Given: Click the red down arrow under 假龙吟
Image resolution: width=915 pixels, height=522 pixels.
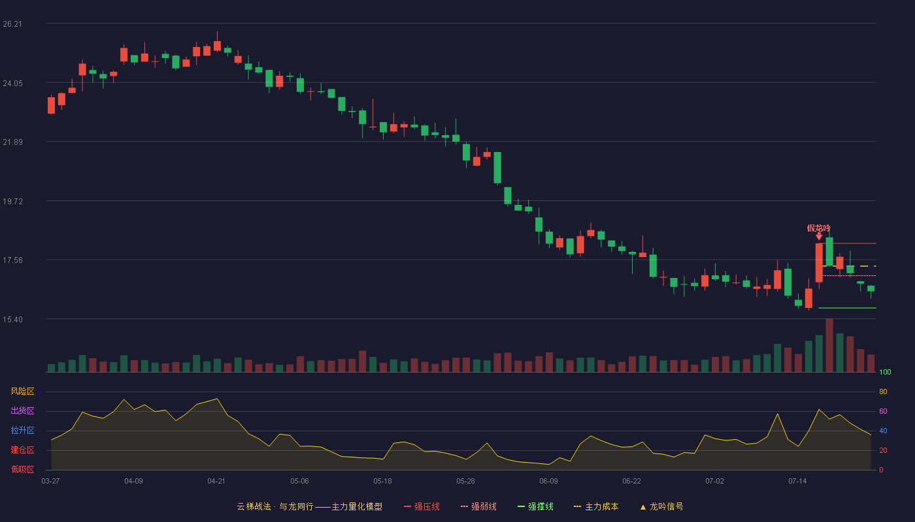Looking at the screenshot, I should point(819,237).
